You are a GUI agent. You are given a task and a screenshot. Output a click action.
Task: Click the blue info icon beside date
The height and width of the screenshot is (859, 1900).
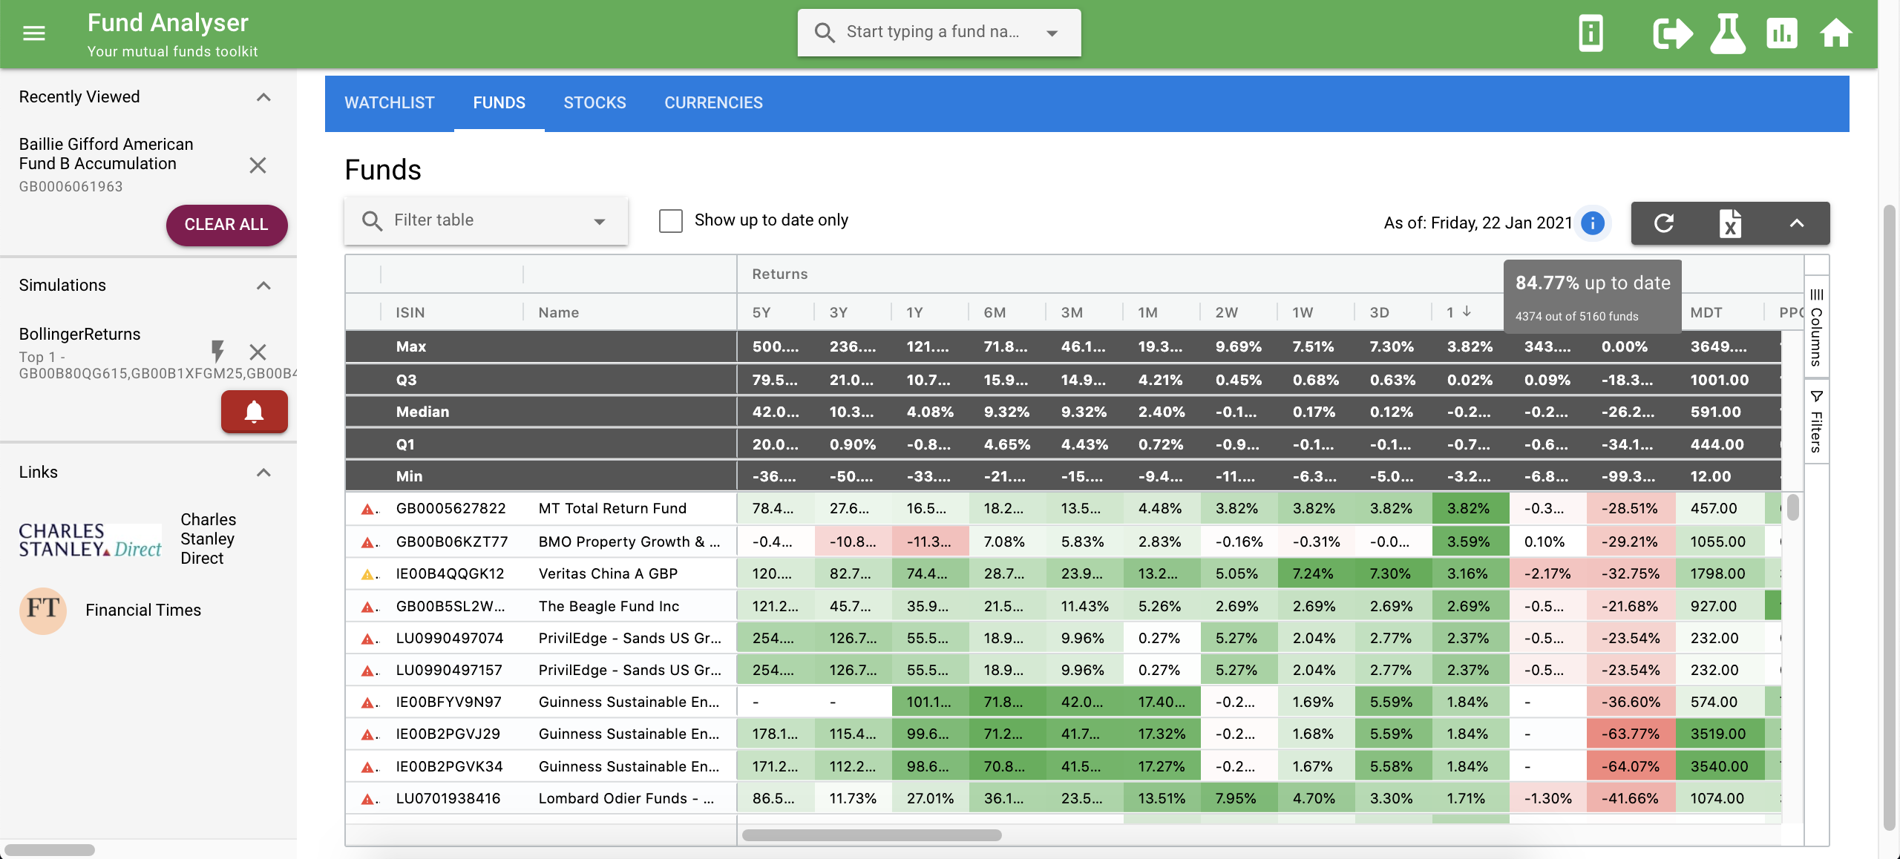tap(1593, 223)
